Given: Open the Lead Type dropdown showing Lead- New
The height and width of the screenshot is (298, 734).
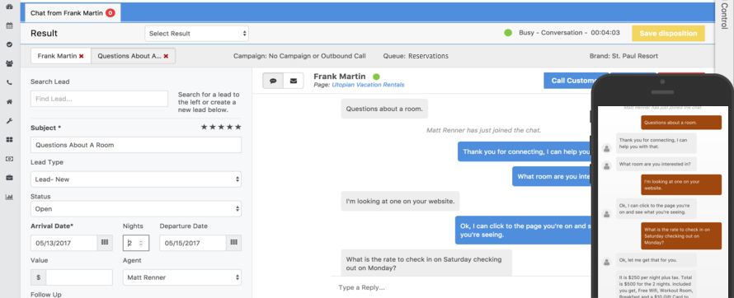Looking at the screenshot, I should point(136,179).
